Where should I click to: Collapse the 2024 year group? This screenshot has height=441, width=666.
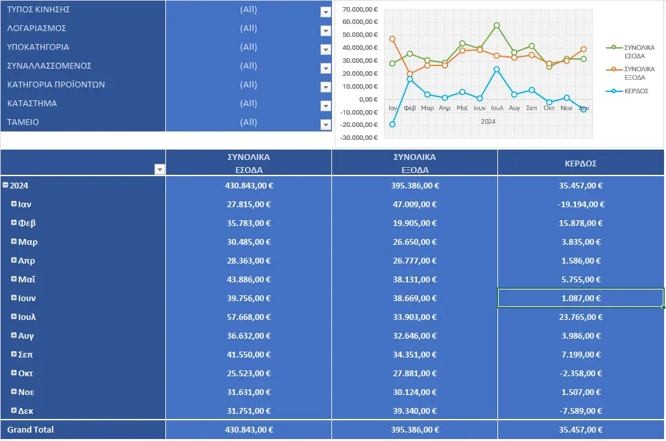[x=6, y=185]
